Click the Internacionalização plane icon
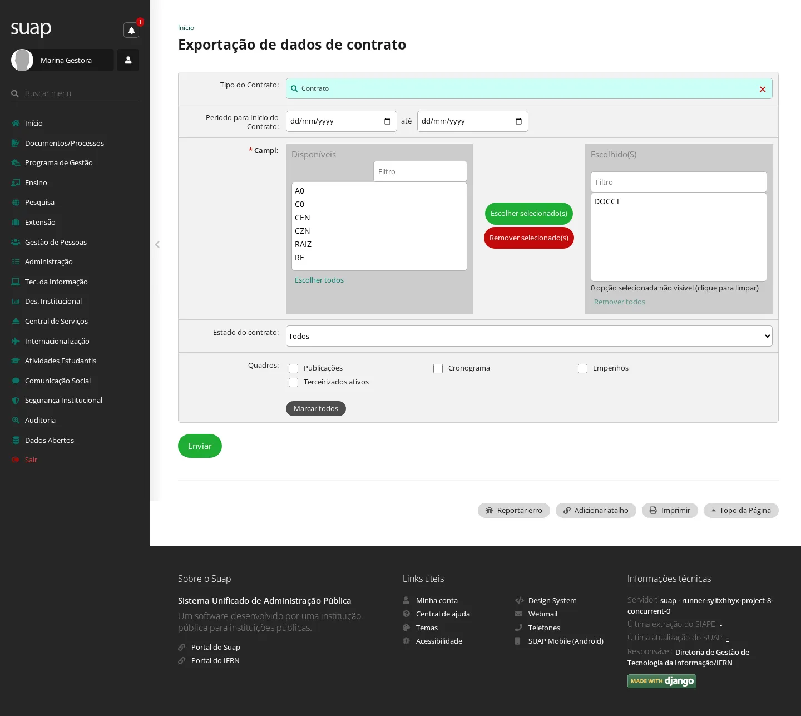Image resolution: width=801 pixels, height=716 pixels. click(x=16, y=341)
